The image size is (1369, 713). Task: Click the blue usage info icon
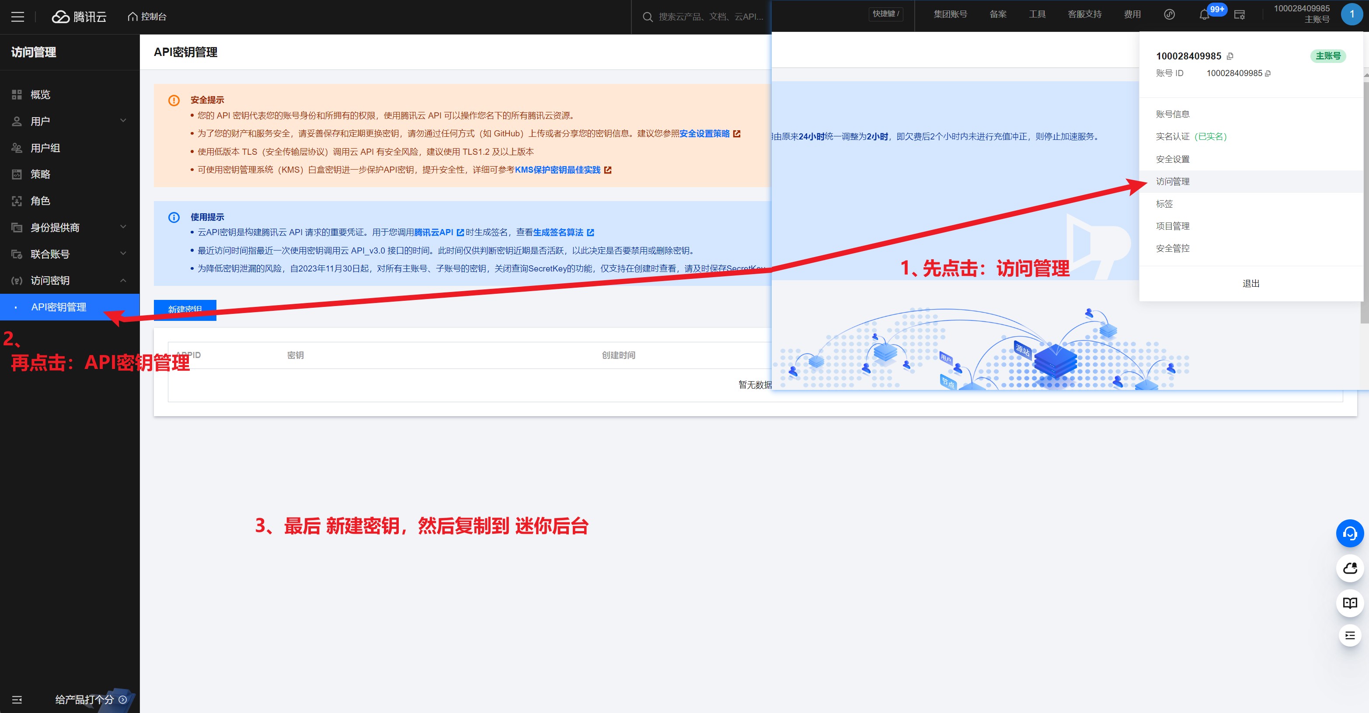(x=174, y=217)
